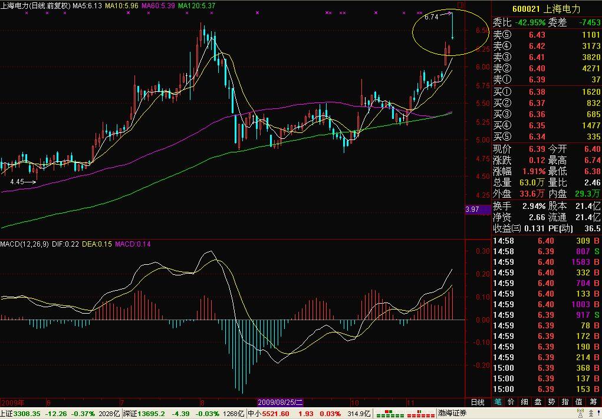Click the 收益(三) 0.131 value
Image resolution: width=602 pixels, height=419 pixels.
coord(534,228)
